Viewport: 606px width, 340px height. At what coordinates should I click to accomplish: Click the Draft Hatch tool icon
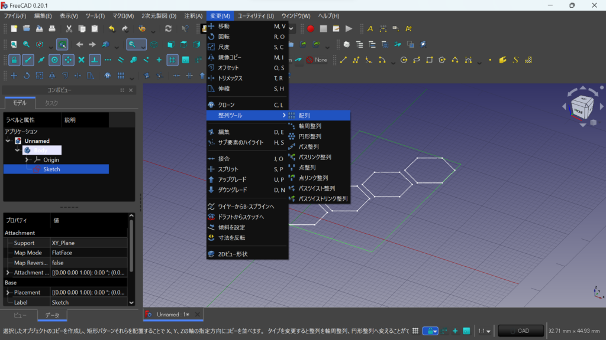coord(528,60)
